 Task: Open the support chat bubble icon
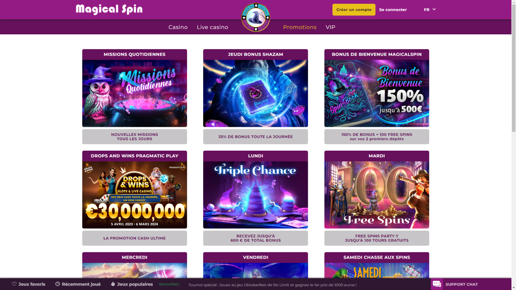[x=437, y=284]
